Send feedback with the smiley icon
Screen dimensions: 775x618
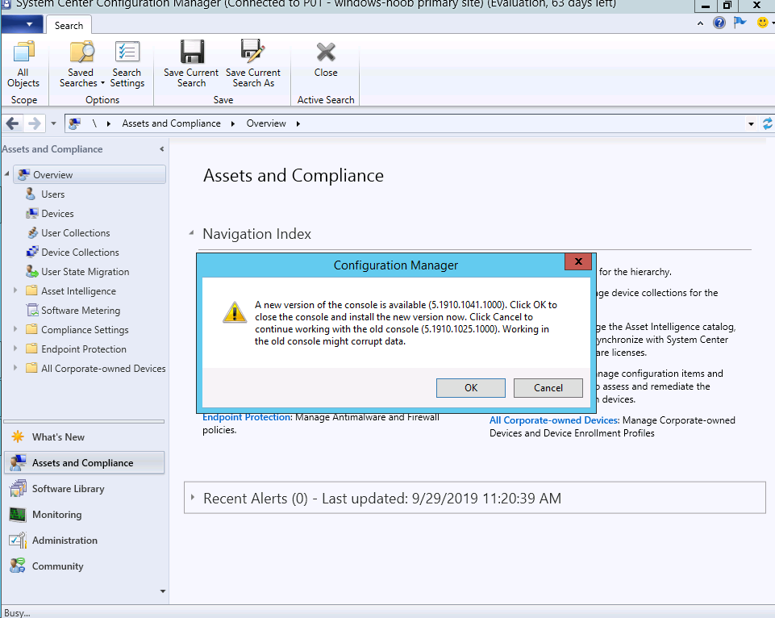(763, 23)
